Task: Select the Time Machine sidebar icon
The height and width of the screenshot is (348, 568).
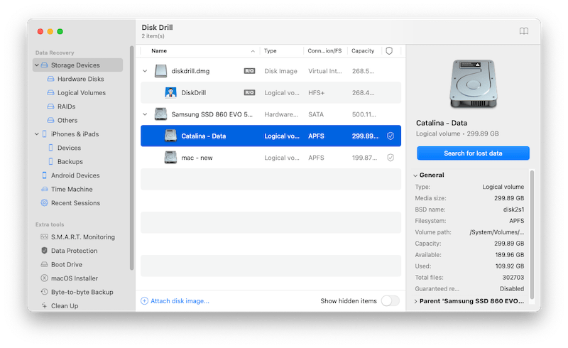Action: [44, 190]
